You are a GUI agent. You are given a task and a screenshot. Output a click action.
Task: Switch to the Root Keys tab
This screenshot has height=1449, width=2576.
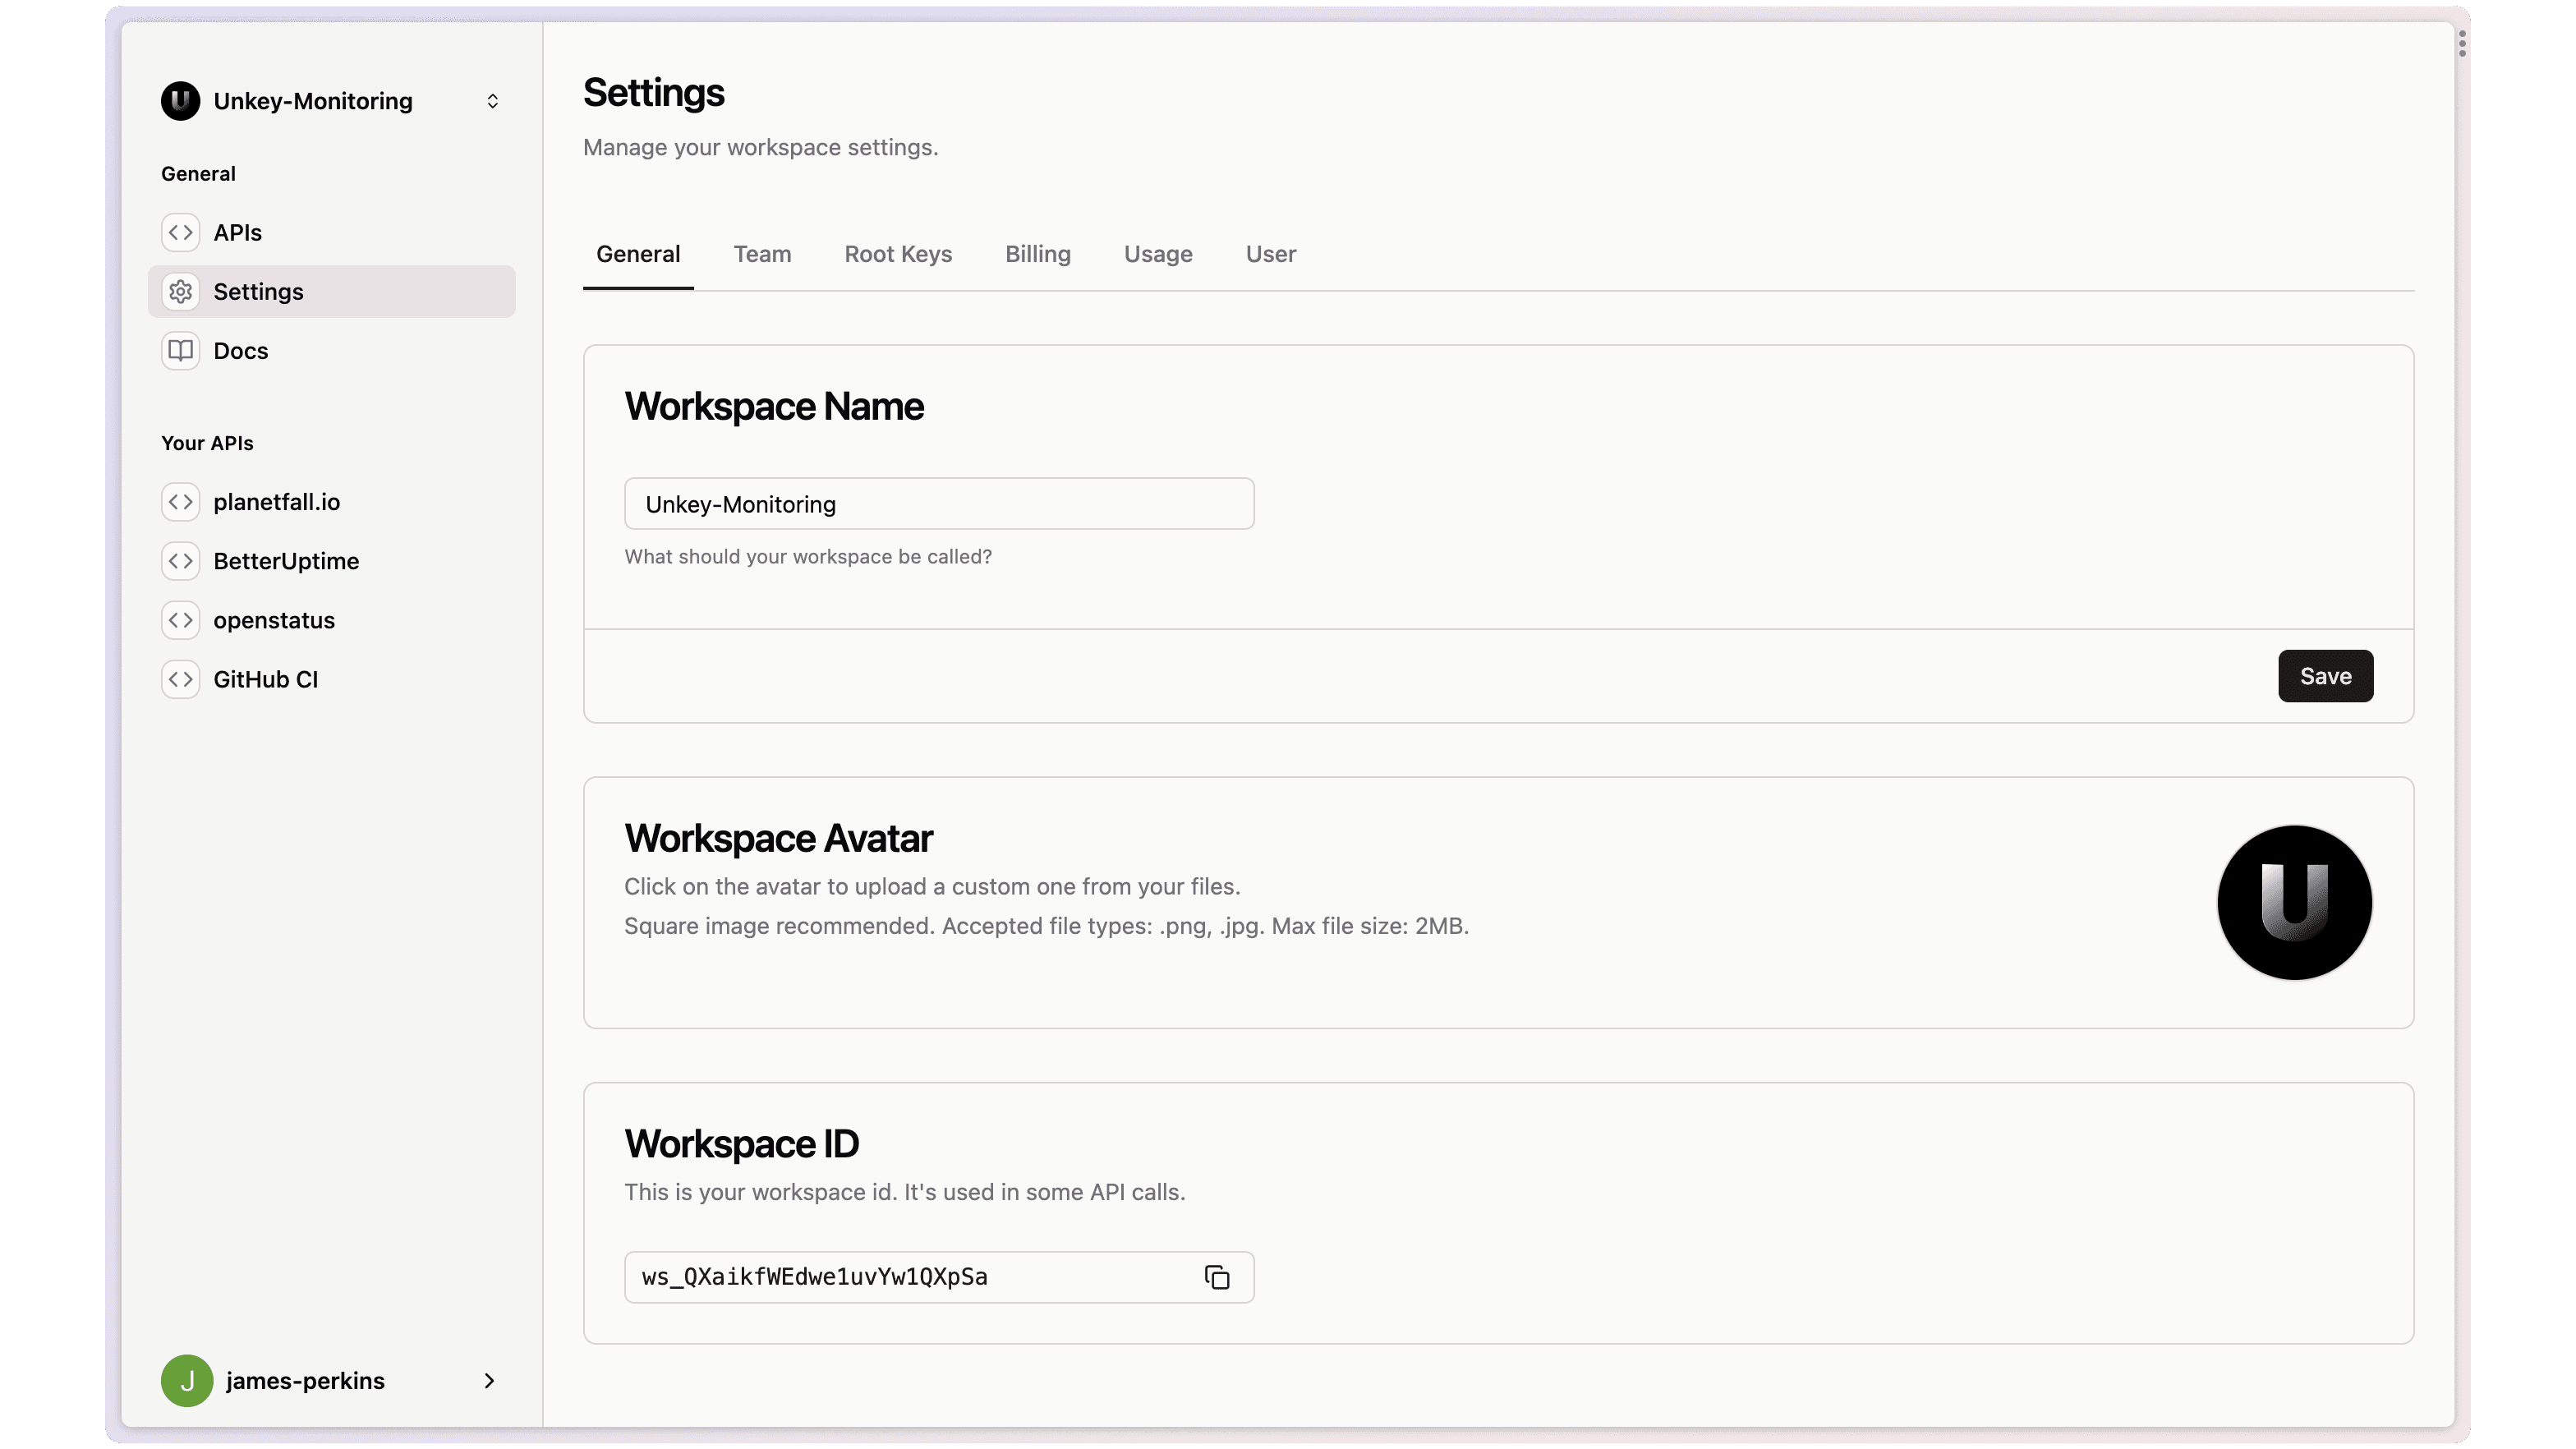tap(897, 253)
